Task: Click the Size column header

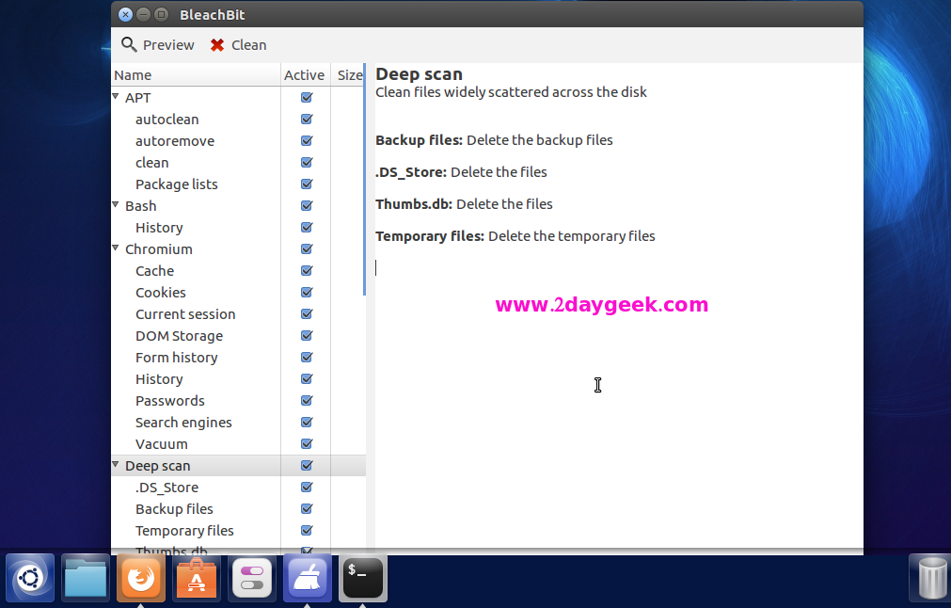Action: click(348, 74)
